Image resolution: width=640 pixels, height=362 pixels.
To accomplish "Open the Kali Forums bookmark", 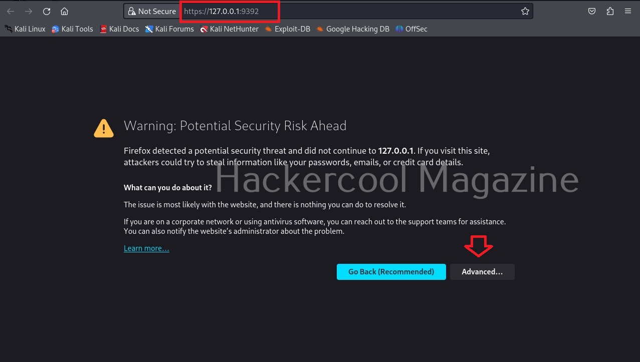I will tap(169, 29).
